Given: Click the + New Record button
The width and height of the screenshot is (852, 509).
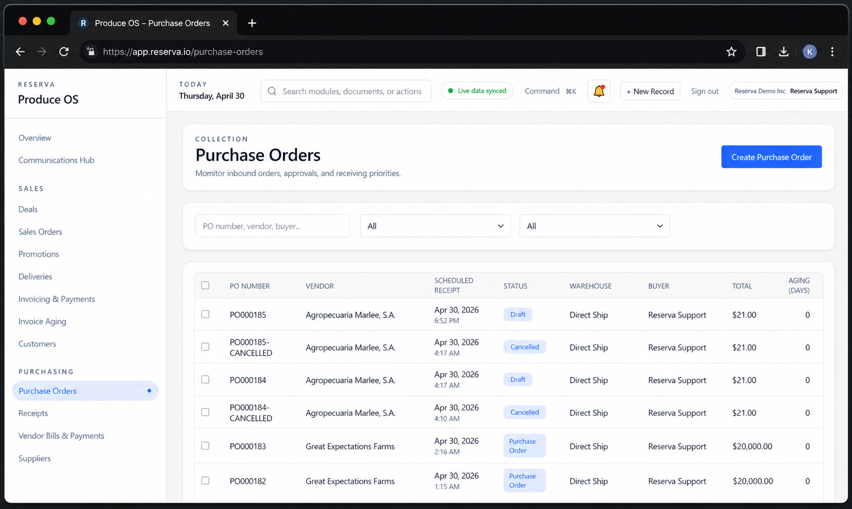Looking at the screenshot, I should coord(650,91).
